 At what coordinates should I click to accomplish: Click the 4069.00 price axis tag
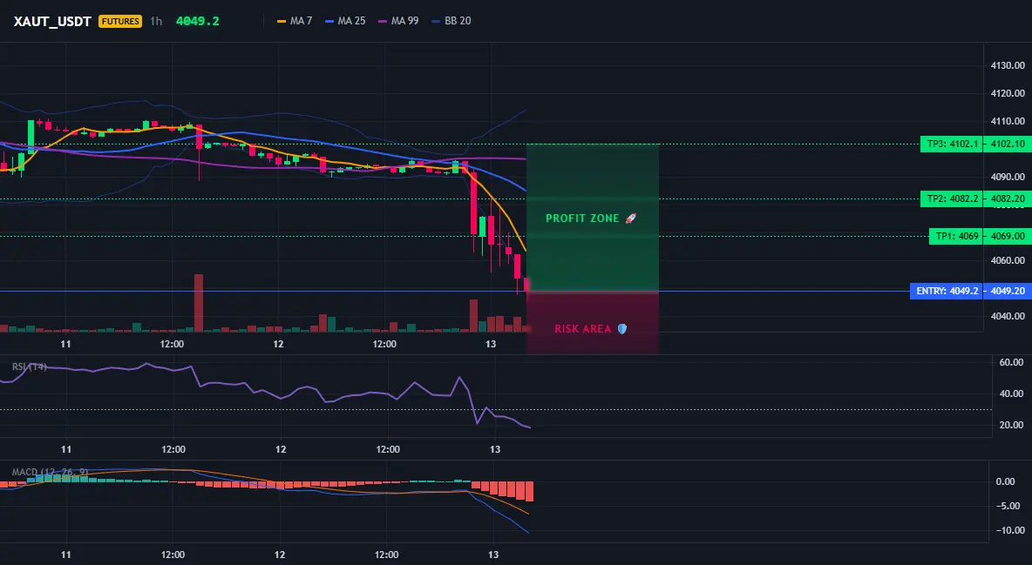tap(1008, 236)
